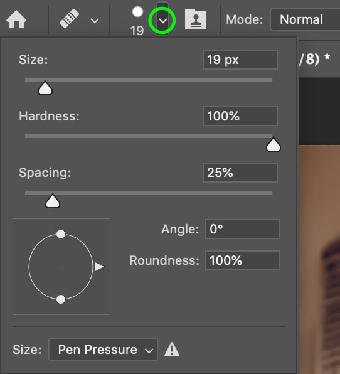The width and height of the screenshot is (340, 374).
Task: Click the Spacing slider handle
Action: (53, 201)
